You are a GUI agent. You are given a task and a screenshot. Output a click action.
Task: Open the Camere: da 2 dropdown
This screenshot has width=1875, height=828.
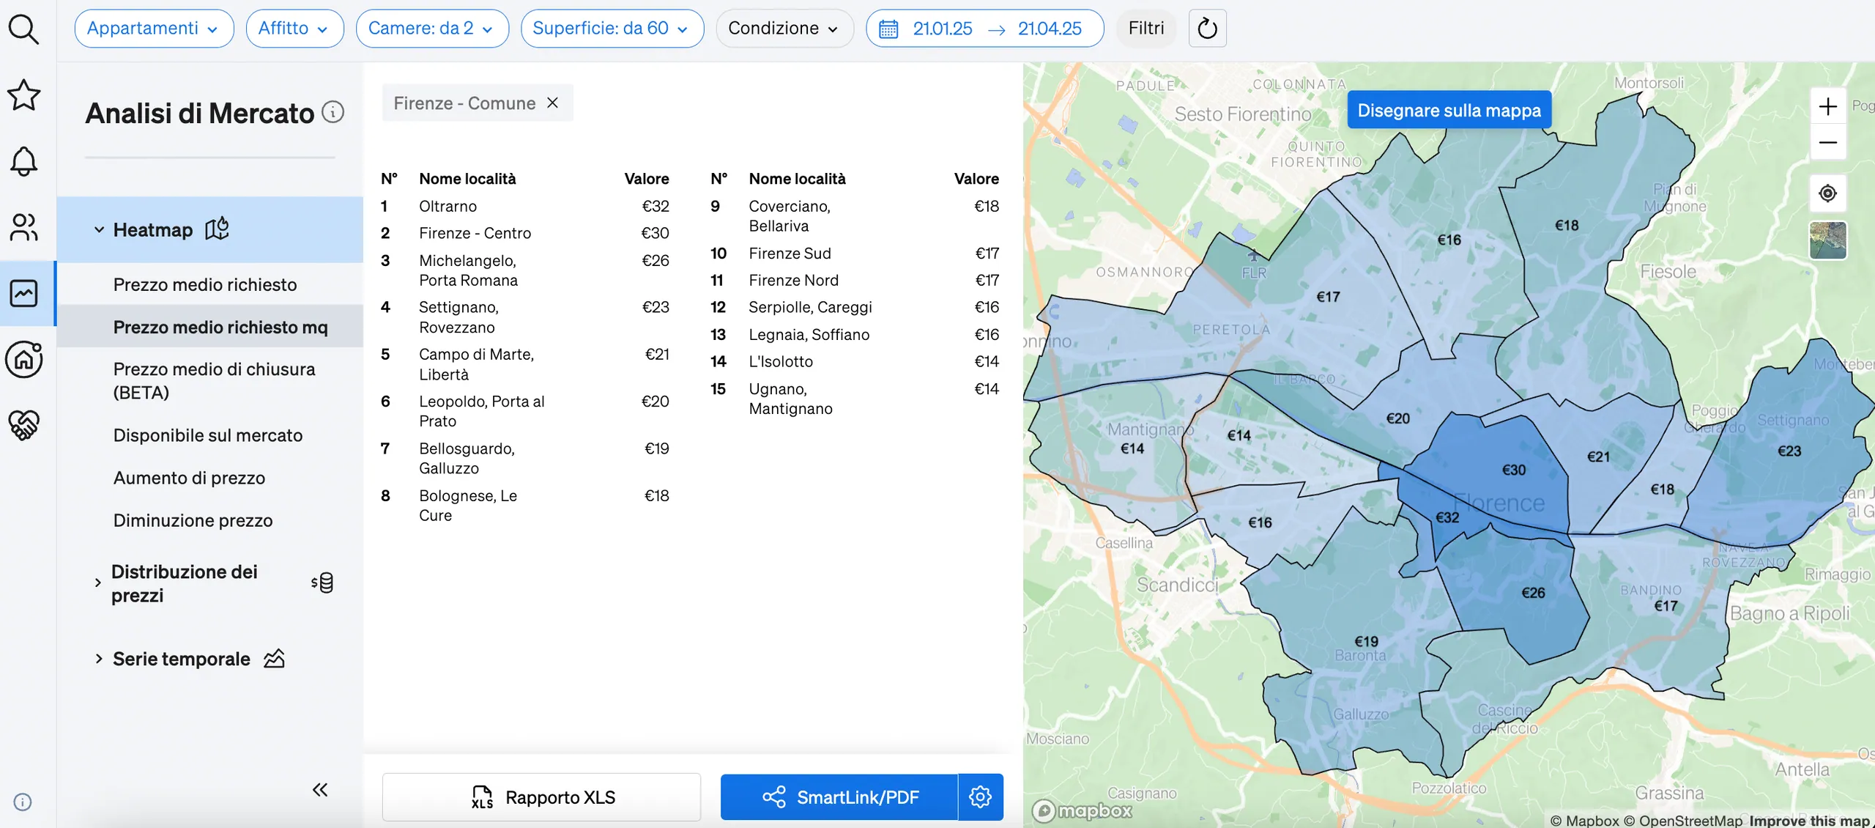[x=432, y=29]
